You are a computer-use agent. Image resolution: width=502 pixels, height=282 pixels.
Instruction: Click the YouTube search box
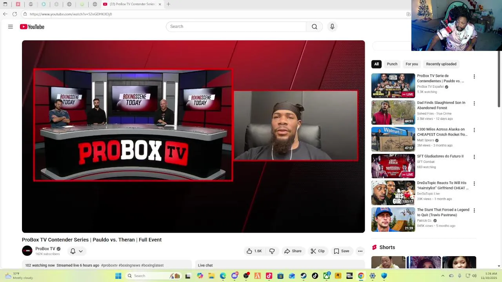click(236, 27)
